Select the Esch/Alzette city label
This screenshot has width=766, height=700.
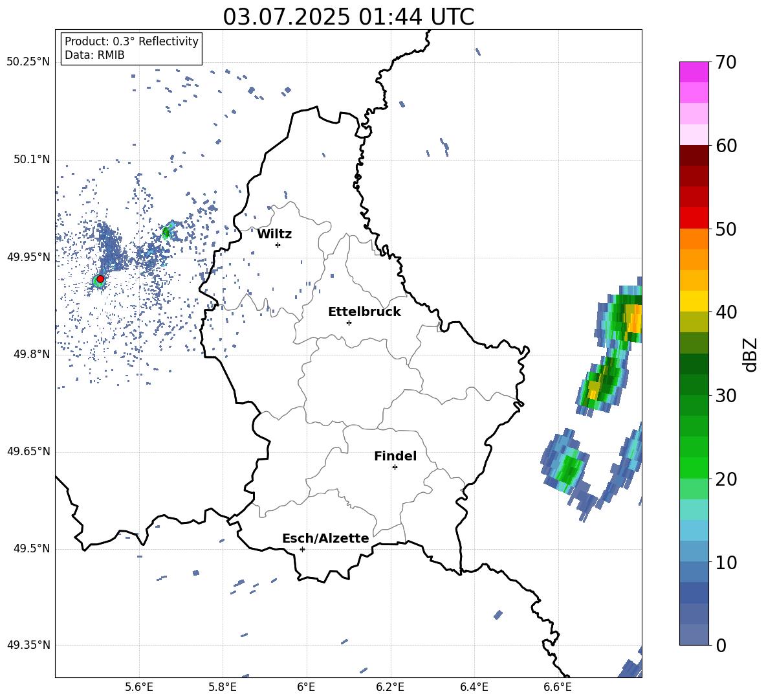pos(325,538)
